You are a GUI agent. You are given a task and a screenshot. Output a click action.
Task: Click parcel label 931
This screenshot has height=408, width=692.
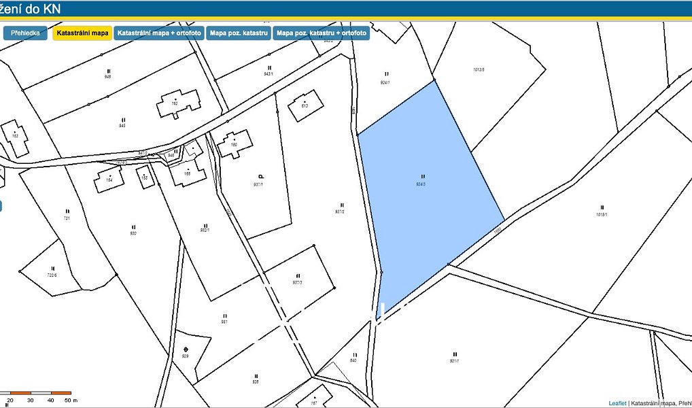coord(224,322)
